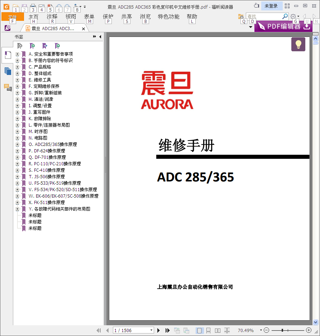Open the G. 拆卸/重新组装 bookmark
320x336 pixels.
pos(45,93)
